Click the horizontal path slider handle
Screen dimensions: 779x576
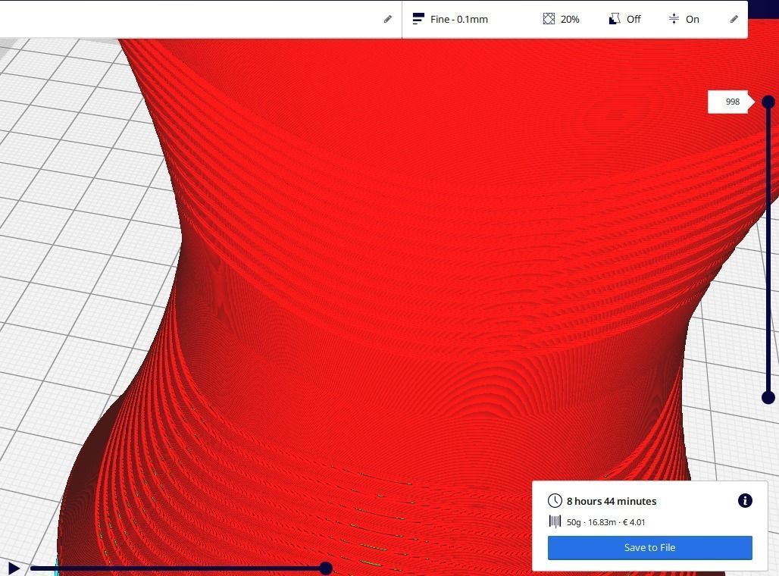tap(325, 568)
